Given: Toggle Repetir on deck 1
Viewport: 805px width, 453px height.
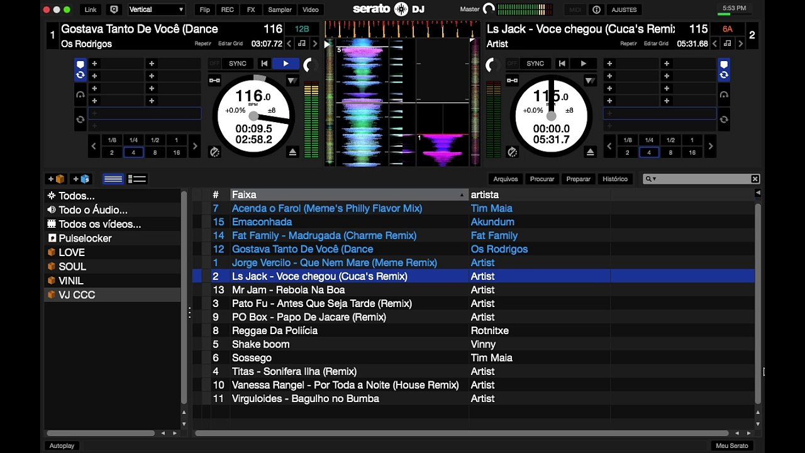Looking at the screenshot, I should tap(203, 43).
